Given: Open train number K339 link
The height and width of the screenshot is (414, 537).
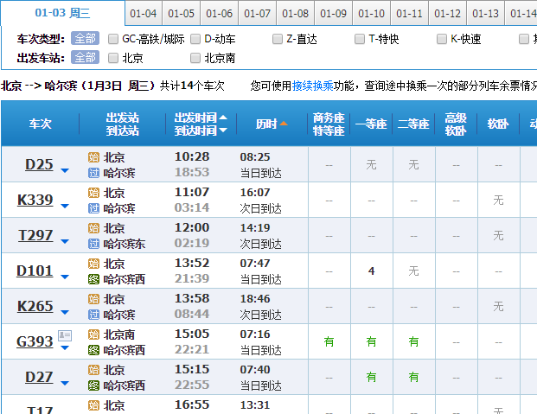Looking at the screenshot, I should click(35, 200).
